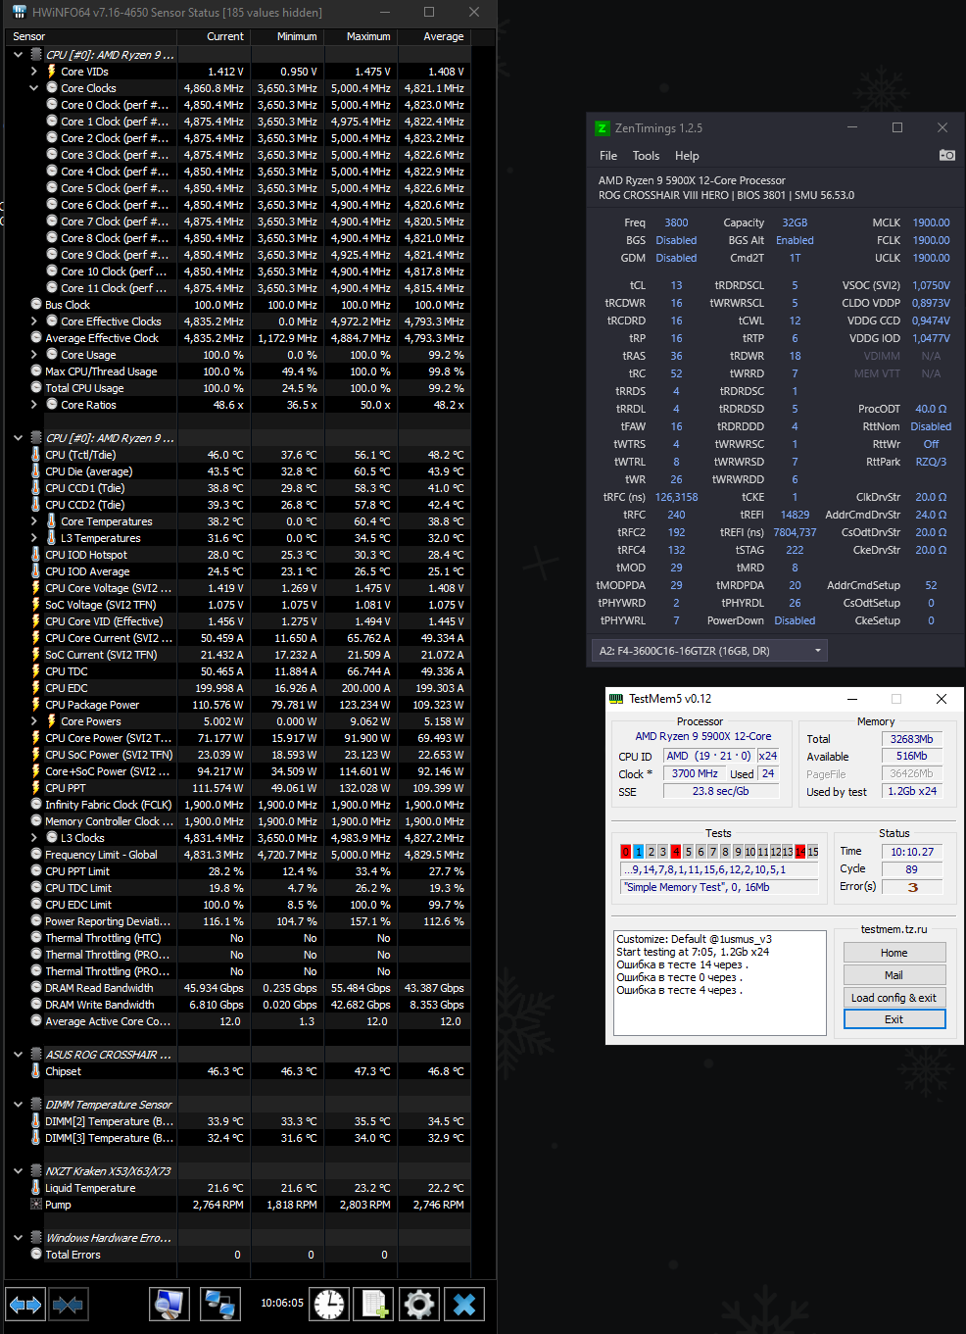Screen dimensions: 966x1334
Task: Click red test box 0 in TestMem5
Action: point(626,852)
